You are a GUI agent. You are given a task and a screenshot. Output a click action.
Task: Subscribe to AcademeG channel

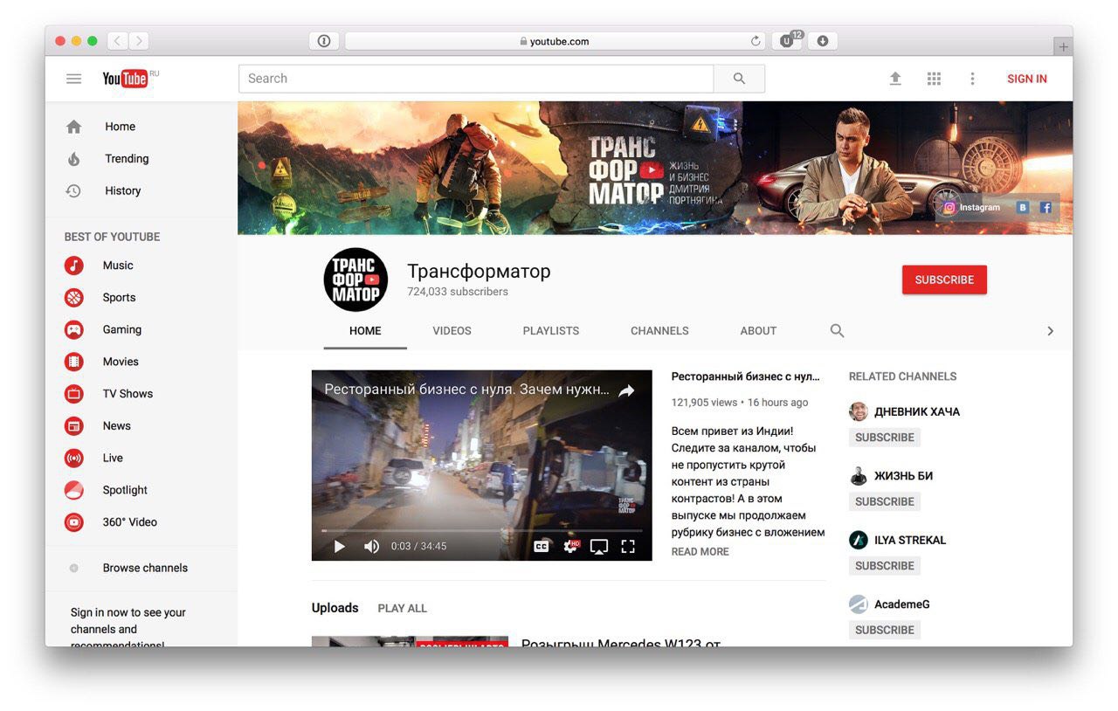[x=885, y=630]
